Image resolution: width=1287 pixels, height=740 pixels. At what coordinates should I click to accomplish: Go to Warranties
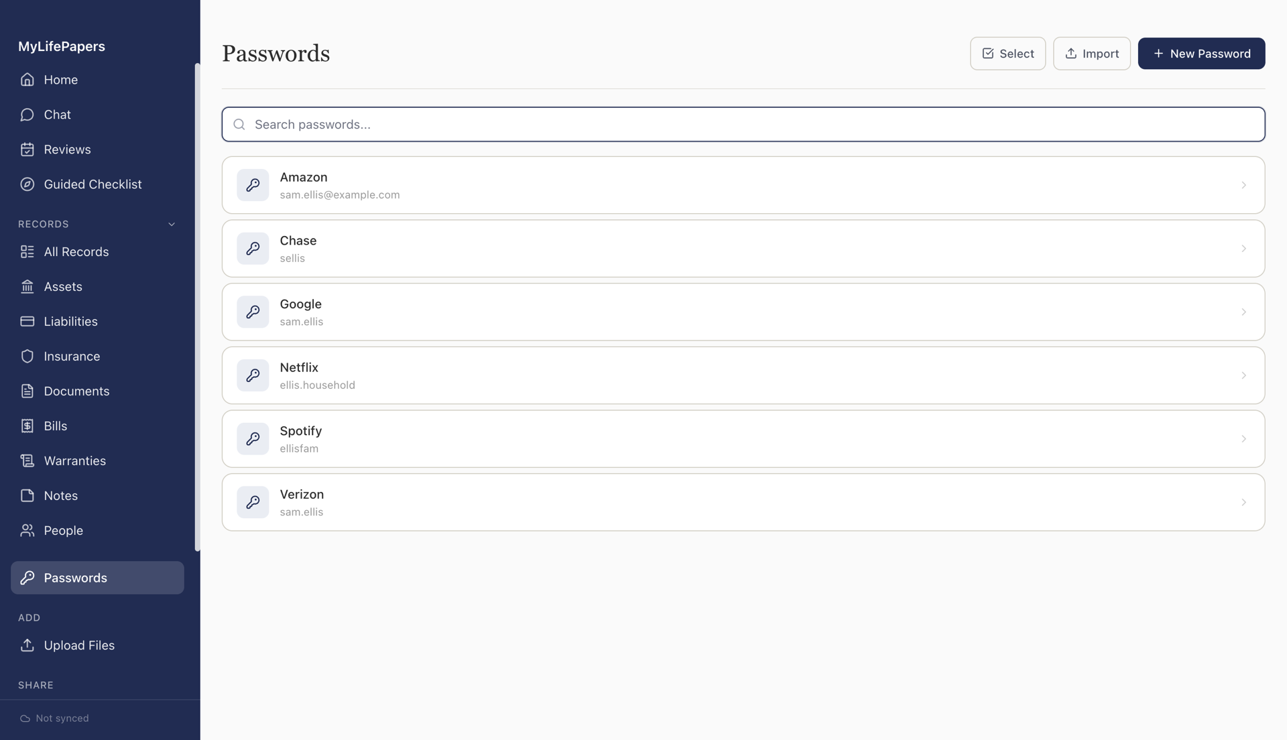(x=97, y=461)
